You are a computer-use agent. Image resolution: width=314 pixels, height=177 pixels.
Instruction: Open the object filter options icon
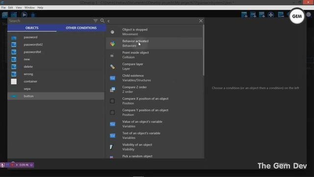pos(96,21)
